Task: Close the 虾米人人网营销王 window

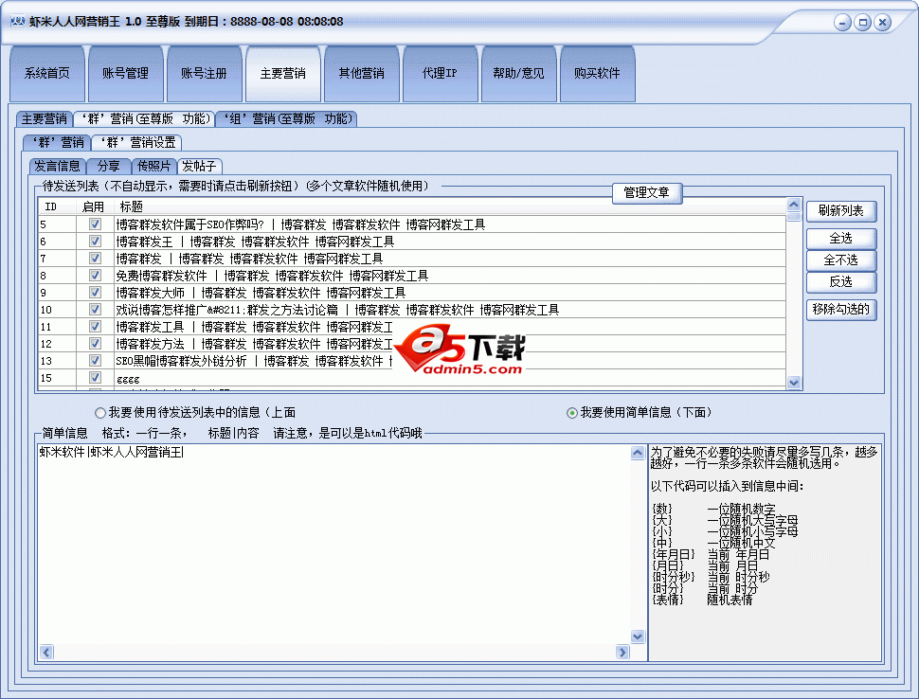Action: tap(883, 23)
